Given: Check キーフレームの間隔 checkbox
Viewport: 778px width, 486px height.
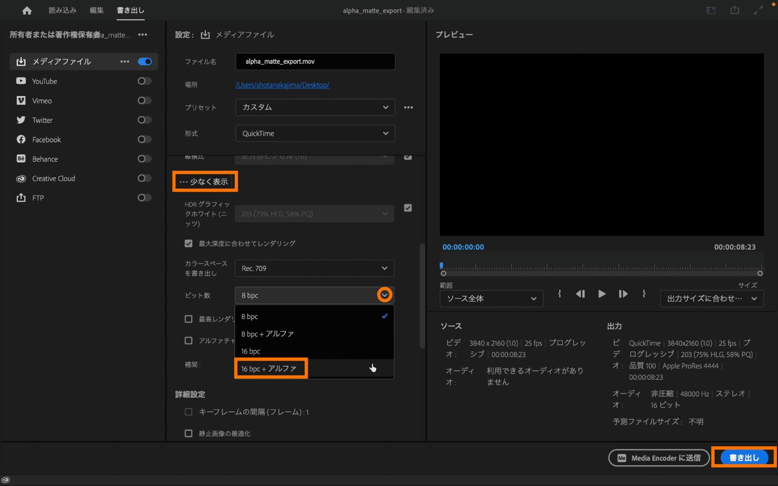Looking at the screenshot, I should click(189, 412).
